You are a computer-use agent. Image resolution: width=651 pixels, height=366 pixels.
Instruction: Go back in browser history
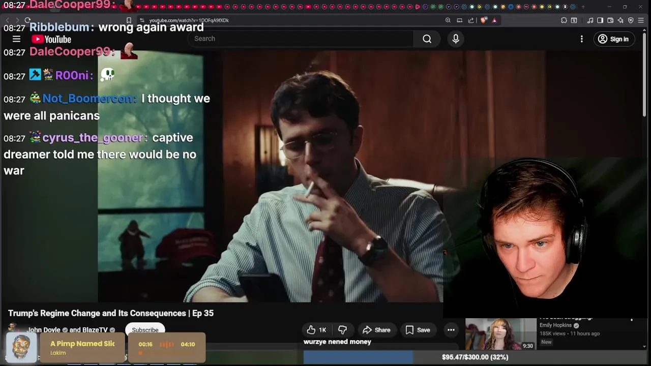(7, 20)
